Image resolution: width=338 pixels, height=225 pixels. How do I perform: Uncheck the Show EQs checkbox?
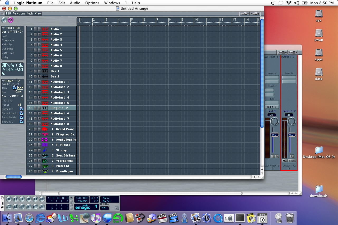(x=21, y=109)
